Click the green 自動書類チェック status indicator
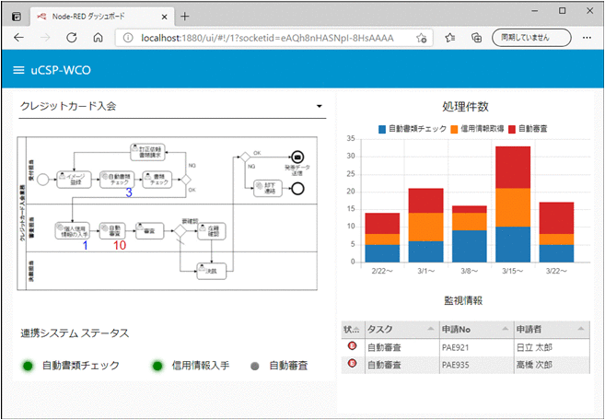The height and width of the screenshot is (420, 605). (x=27, y=366)
